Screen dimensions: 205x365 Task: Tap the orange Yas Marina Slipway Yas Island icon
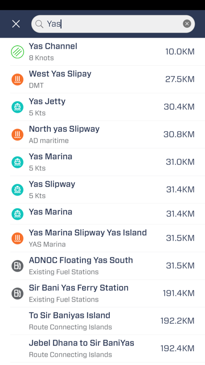pyautogui.click(x=17, y=238)
